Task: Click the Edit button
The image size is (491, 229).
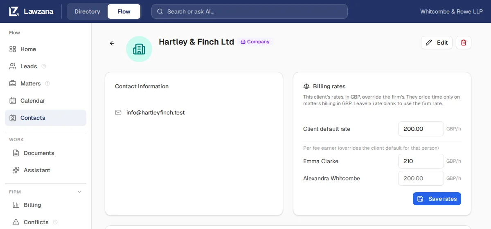Action: [x=437, y=43]
